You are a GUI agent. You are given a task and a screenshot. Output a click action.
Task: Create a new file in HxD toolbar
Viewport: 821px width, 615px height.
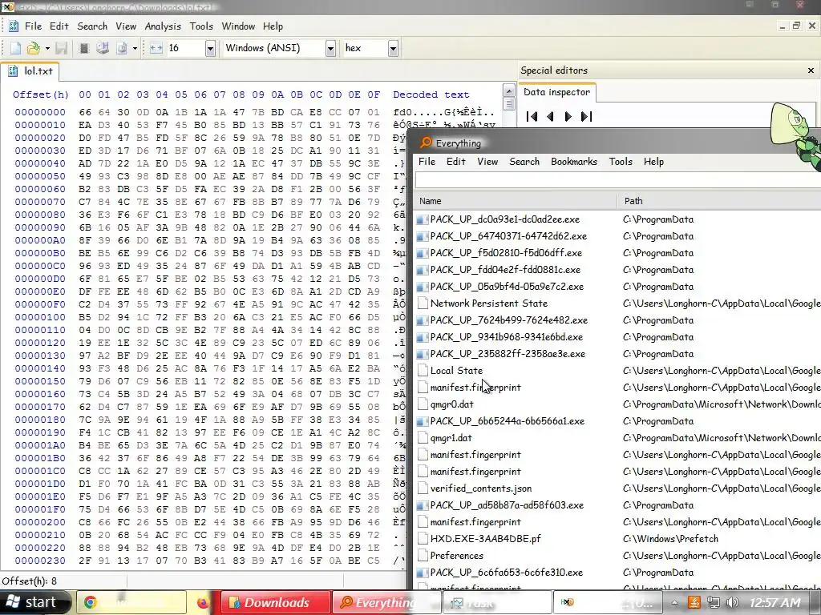point(16,48)
